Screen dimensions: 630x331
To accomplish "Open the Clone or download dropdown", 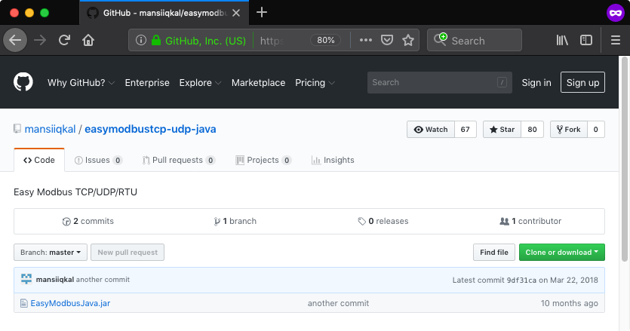I will (x=562, y=253).
